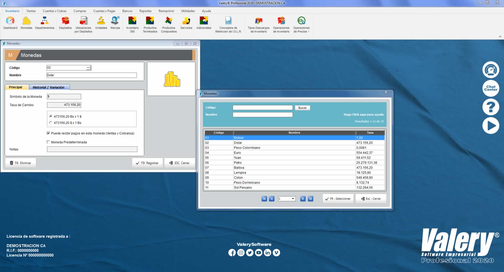Open ValerySoftware Facebook icon
Image resolution: width=504 pixels, height=272 pixels.
tap(232, 253)
